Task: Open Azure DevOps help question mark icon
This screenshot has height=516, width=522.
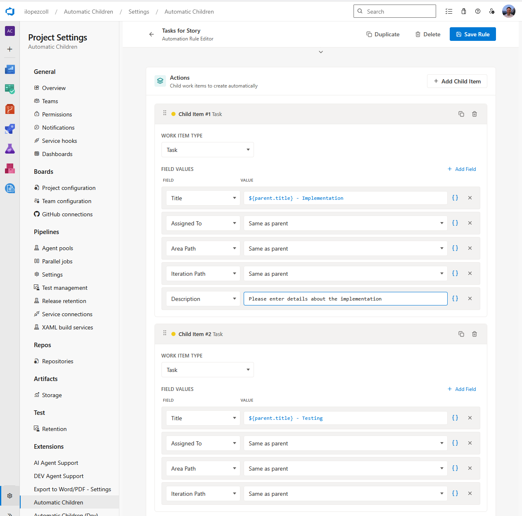Action: 478,11
